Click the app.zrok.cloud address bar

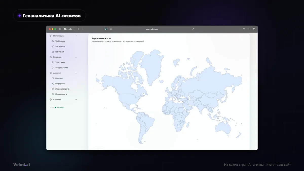tap(152, 29)
